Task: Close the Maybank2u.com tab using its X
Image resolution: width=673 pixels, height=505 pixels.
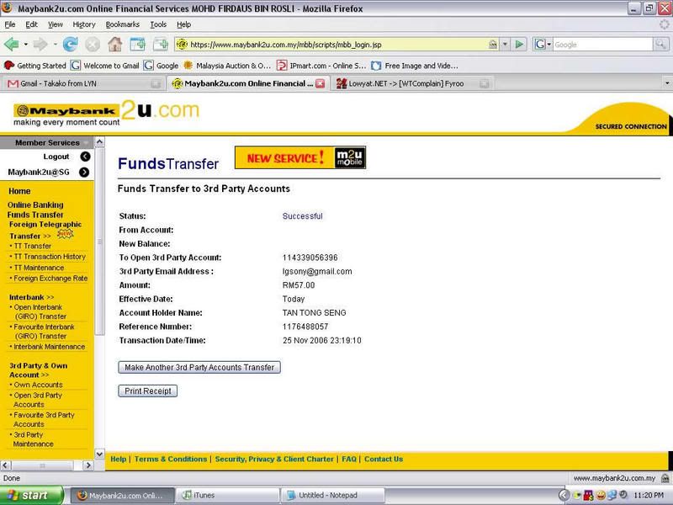Action: 320,83
